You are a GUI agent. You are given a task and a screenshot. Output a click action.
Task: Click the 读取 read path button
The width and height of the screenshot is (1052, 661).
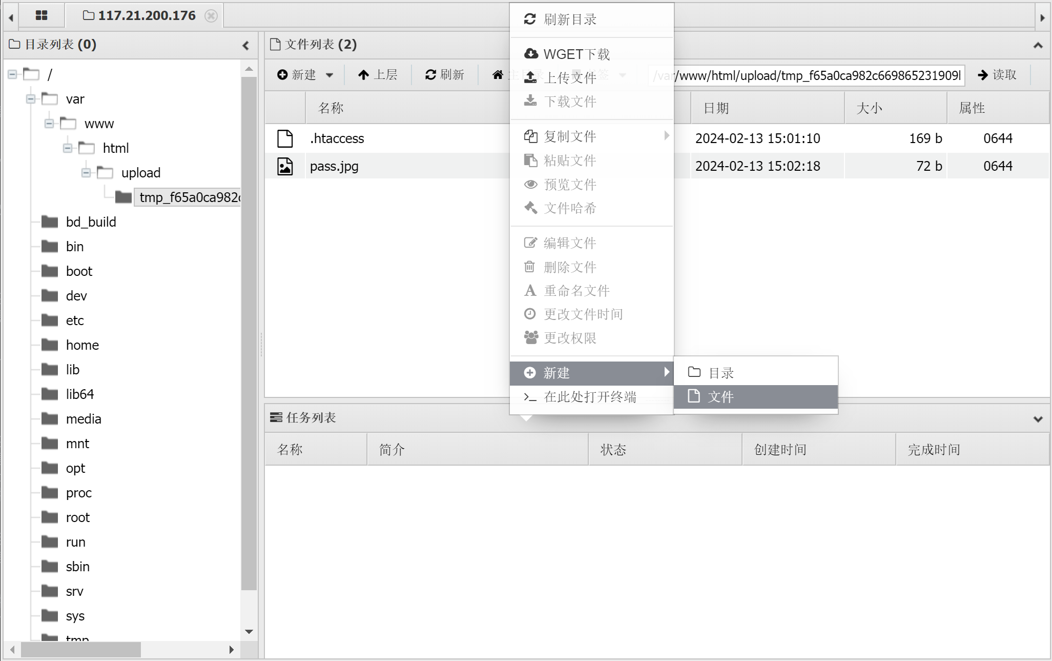[997, 75]
